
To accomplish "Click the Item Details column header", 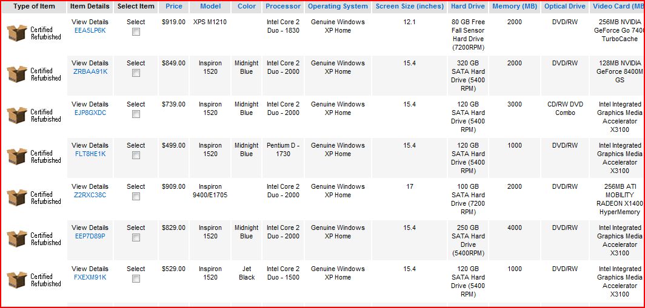I will [90, 6].
